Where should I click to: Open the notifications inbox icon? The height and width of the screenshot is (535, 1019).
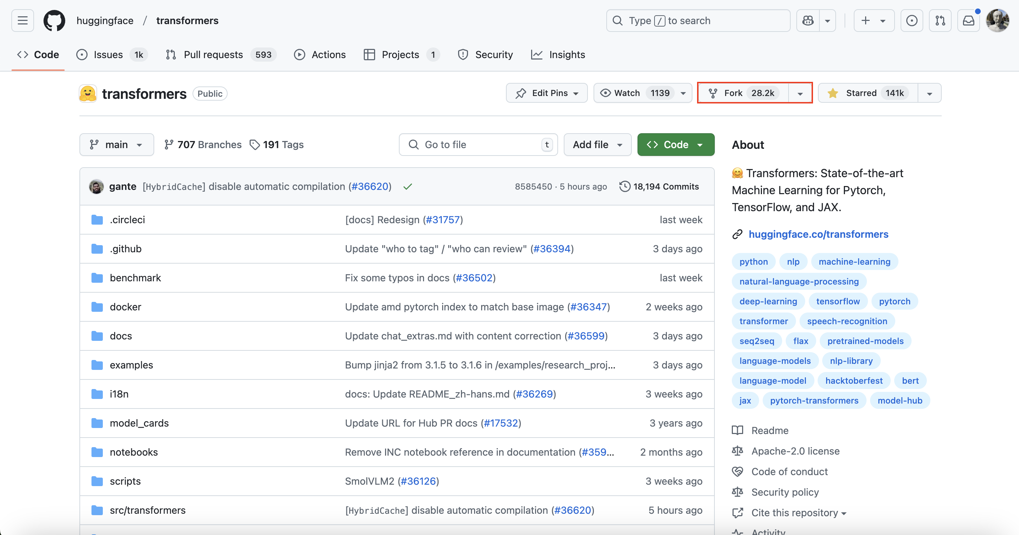[968, 21]
